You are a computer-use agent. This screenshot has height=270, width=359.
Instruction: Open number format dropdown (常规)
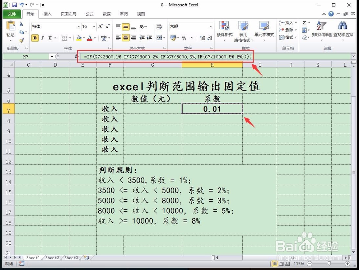coord(211,27)
